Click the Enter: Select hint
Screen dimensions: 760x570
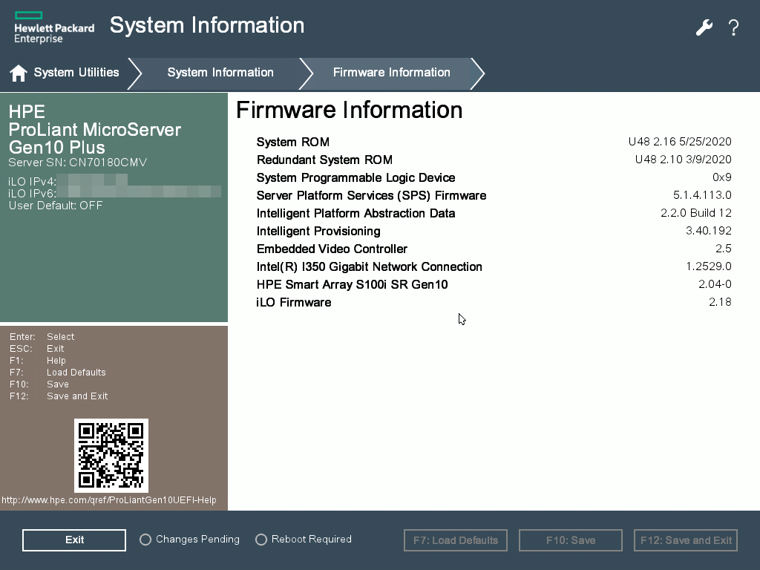42,337
